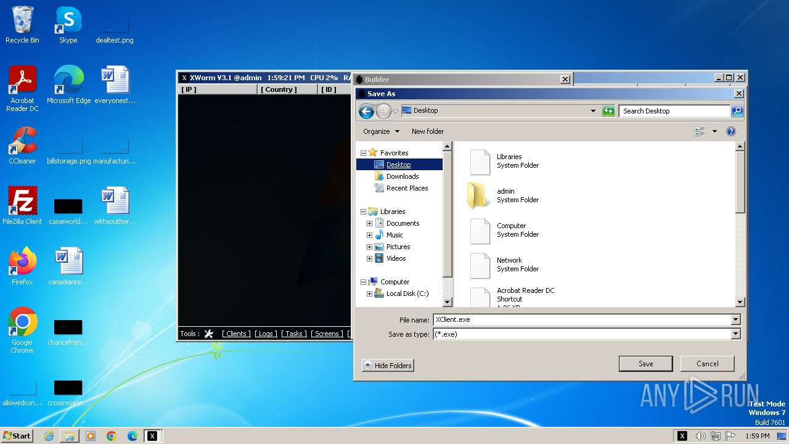Select Downloads in Favorites
The image size is (789, 444).
click(403, 176)
